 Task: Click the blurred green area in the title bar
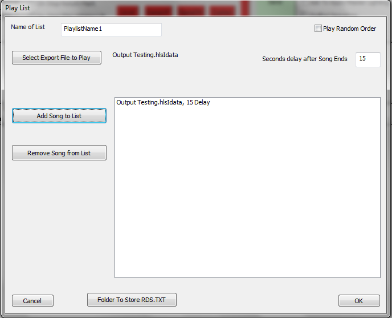[x=273, y=7]
